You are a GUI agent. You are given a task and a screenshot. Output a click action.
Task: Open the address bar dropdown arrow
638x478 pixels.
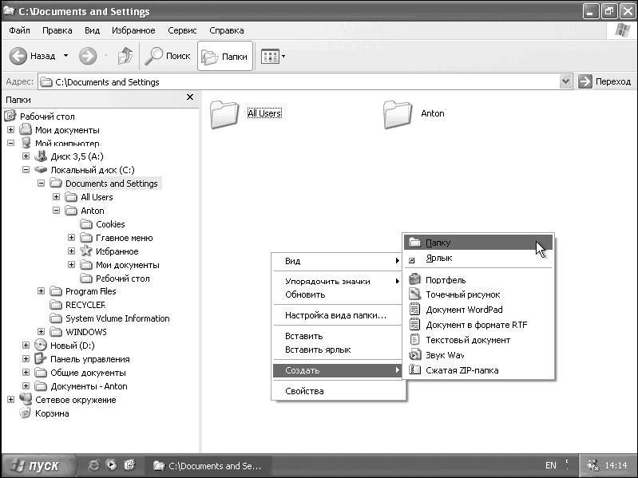coord(566,81)
